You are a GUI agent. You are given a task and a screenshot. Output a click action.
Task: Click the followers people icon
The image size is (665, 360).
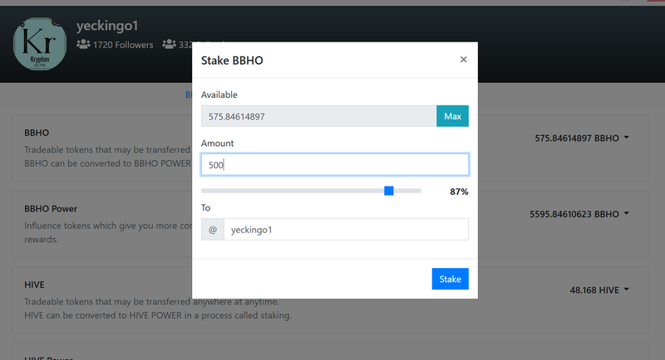tap(83, 45)
